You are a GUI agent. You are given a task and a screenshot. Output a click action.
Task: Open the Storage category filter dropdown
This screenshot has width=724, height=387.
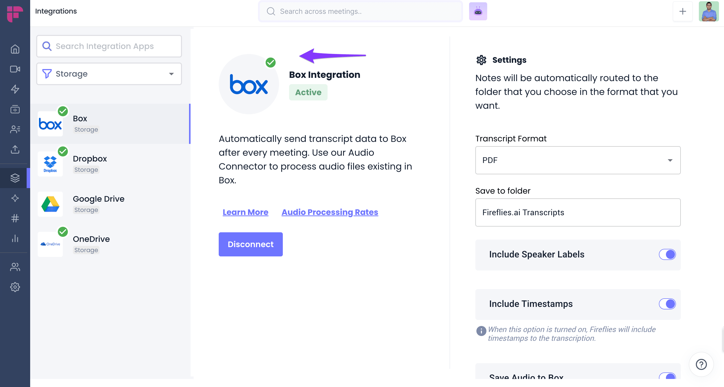click(109, 74)
